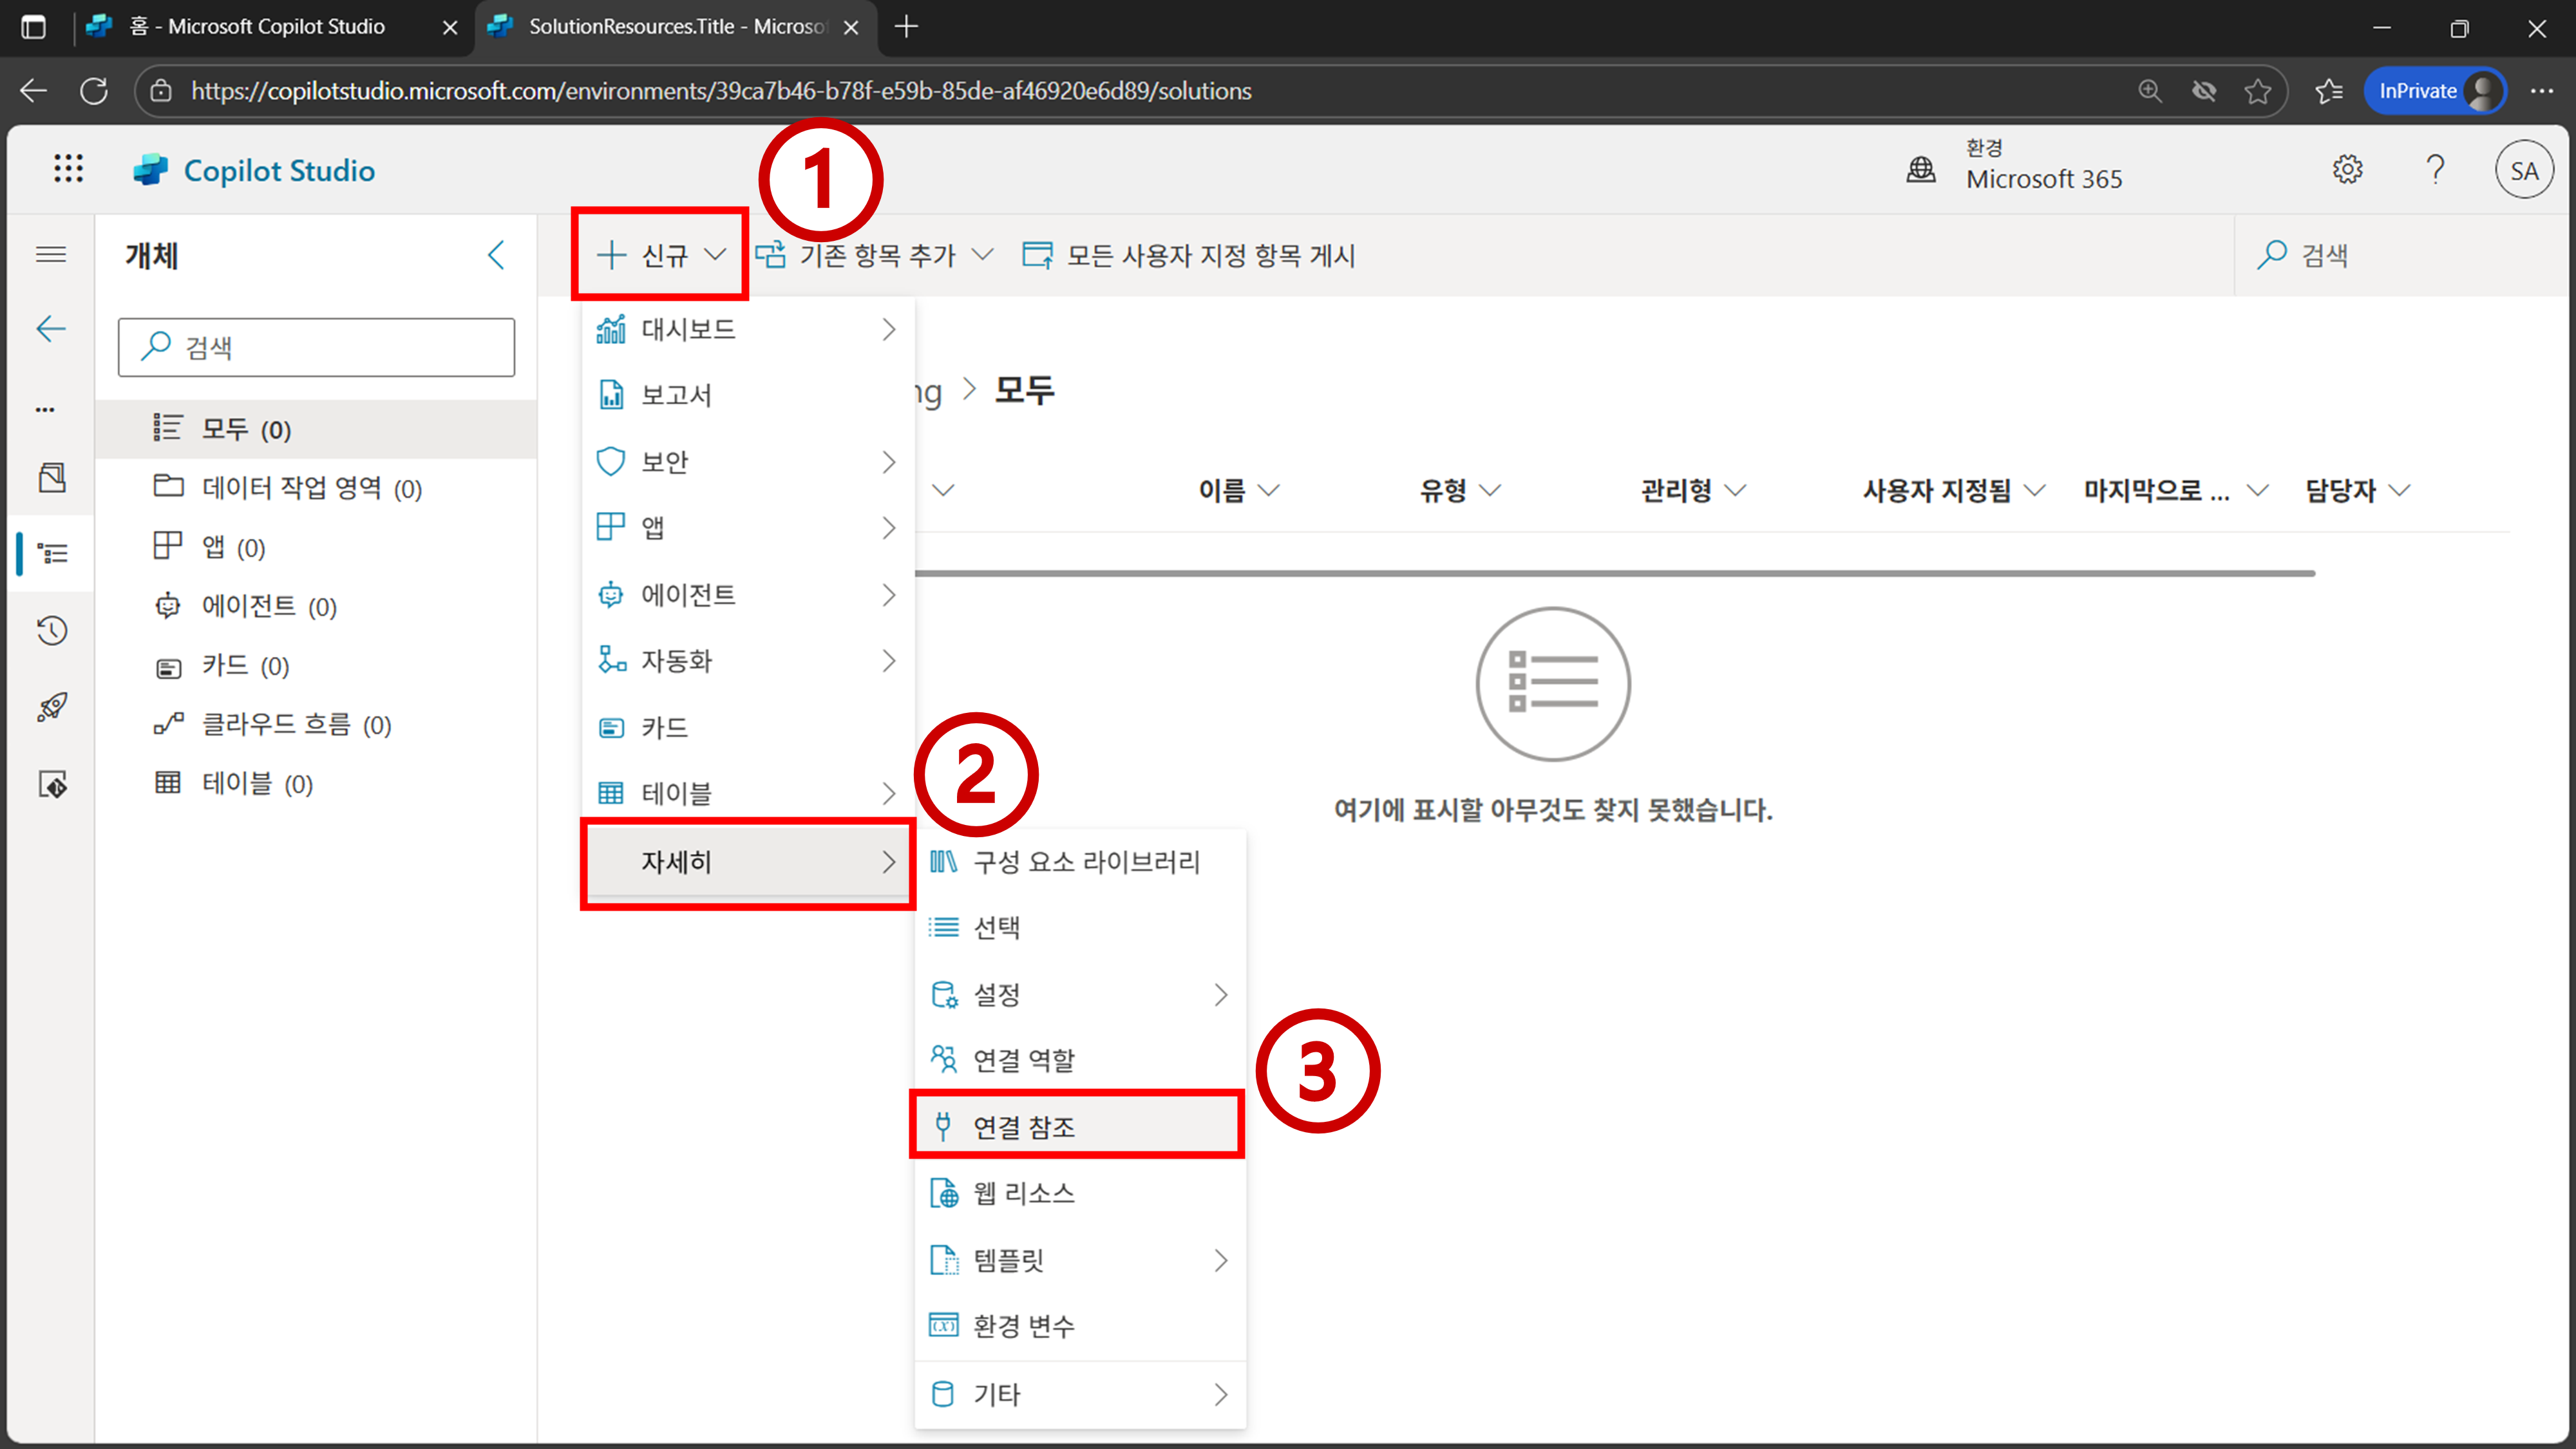Click the environment globe icon

1920,170
